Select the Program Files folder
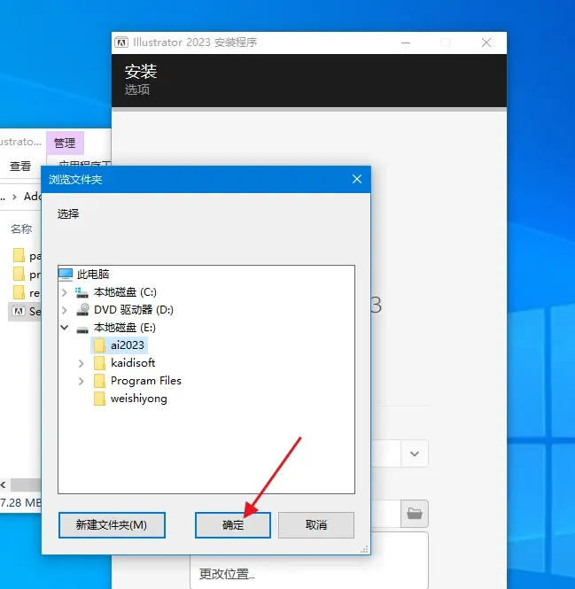This screenshot has height=589, width=575. click(146, 381)
